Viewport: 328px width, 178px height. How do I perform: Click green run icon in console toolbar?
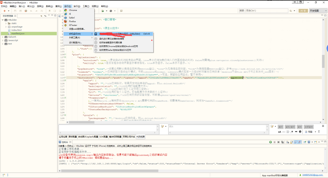pyautogui.click(x=271, y=142)
